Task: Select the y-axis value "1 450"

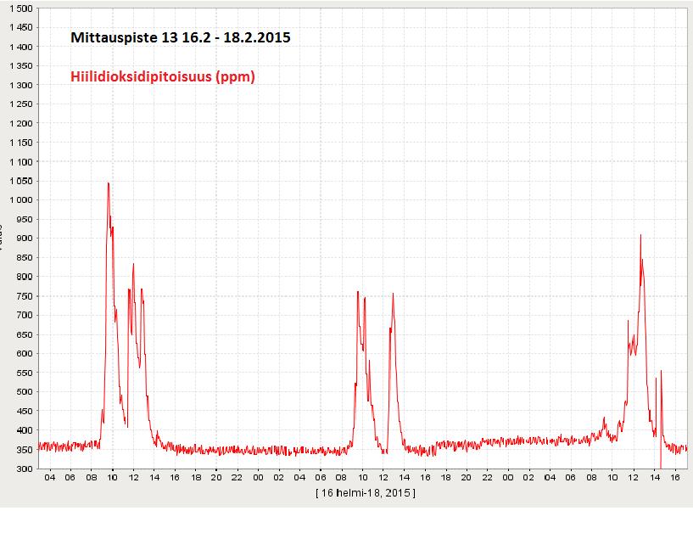Action: (20, 27)
